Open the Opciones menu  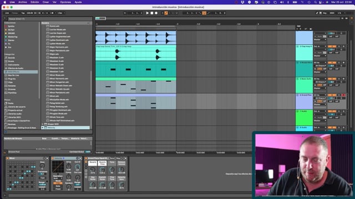65,2
